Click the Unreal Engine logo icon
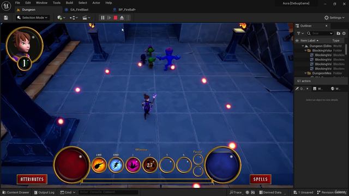The width and height of the screenshot is (349, 196). [x=6, y=6]
